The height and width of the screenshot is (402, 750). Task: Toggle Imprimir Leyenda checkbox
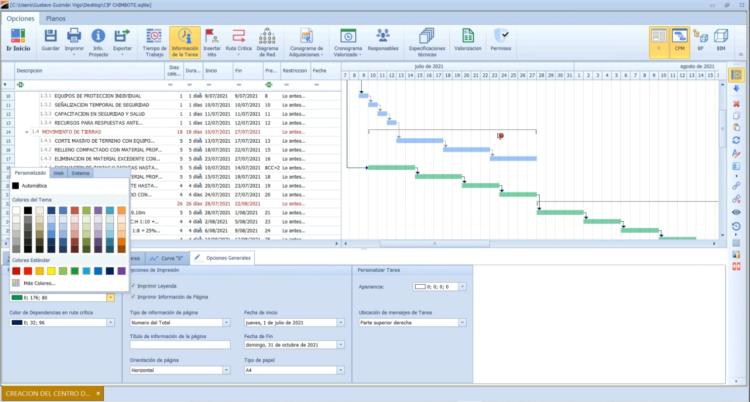coord(133,286)
